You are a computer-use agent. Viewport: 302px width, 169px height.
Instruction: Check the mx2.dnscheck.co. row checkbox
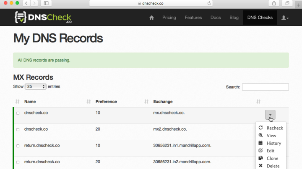18,129
